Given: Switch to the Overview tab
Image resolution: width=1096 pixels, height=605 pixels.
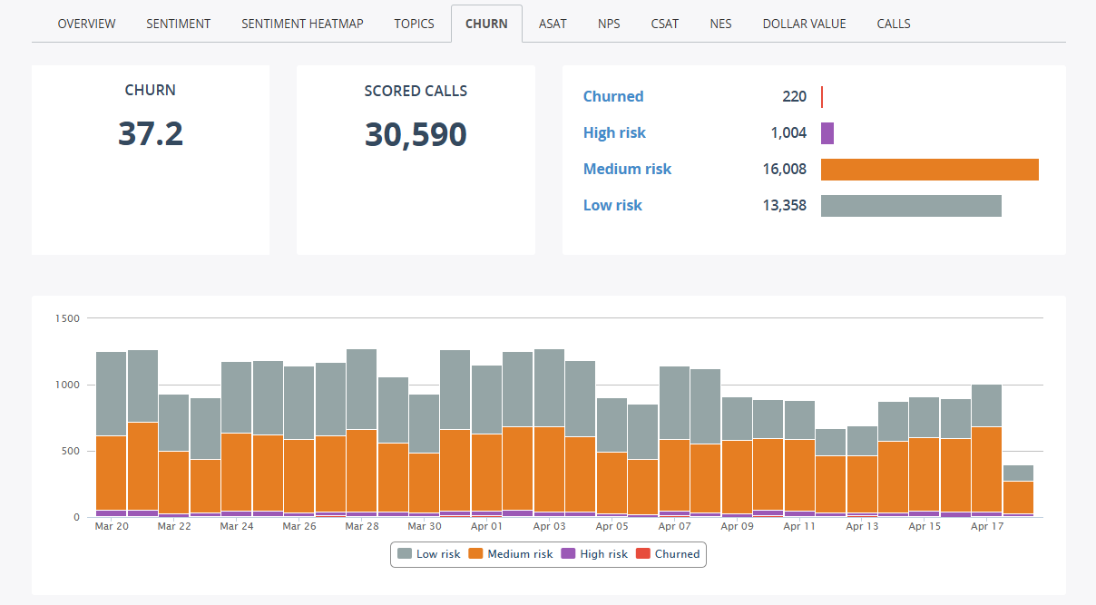Looking at the screenshot, I should [86, 24].
